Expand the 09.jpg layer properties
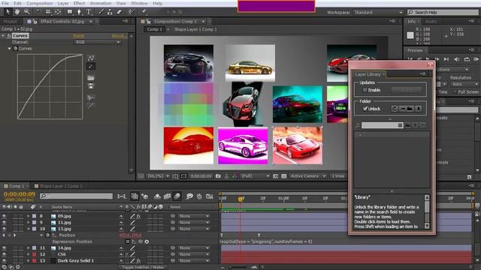This screenshot has width=481, height=270. (x=29, y=216)
